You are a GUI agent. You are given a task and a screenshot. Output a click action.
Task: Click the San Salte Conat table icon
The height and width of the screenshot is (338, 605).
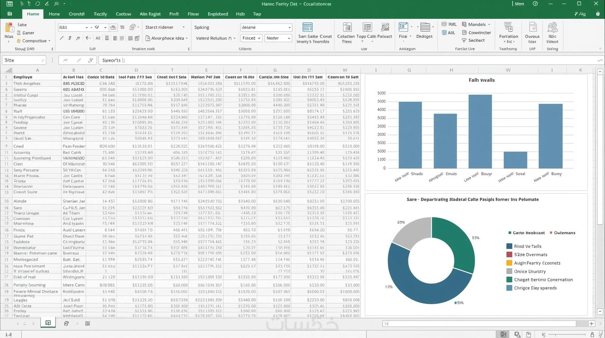pyautogui.click(x=307, y=27)
